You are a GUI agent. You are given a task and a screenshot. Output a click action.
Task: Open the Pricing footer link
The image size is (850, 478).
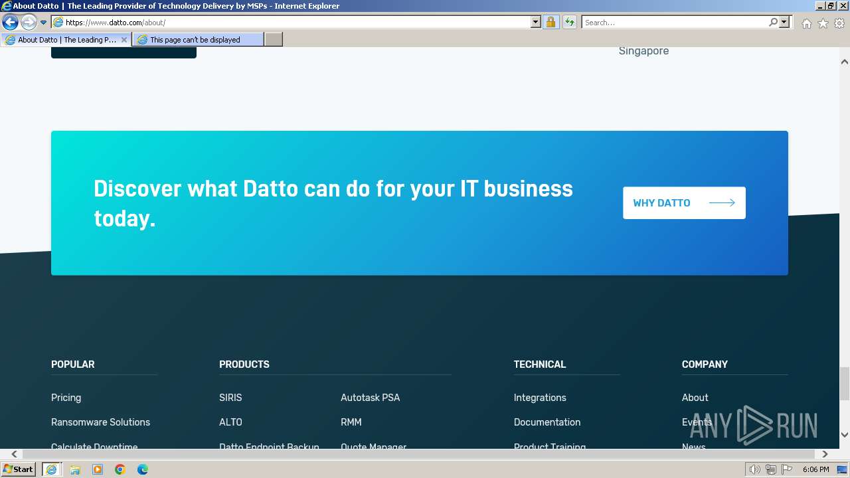(x=66, y=398)
